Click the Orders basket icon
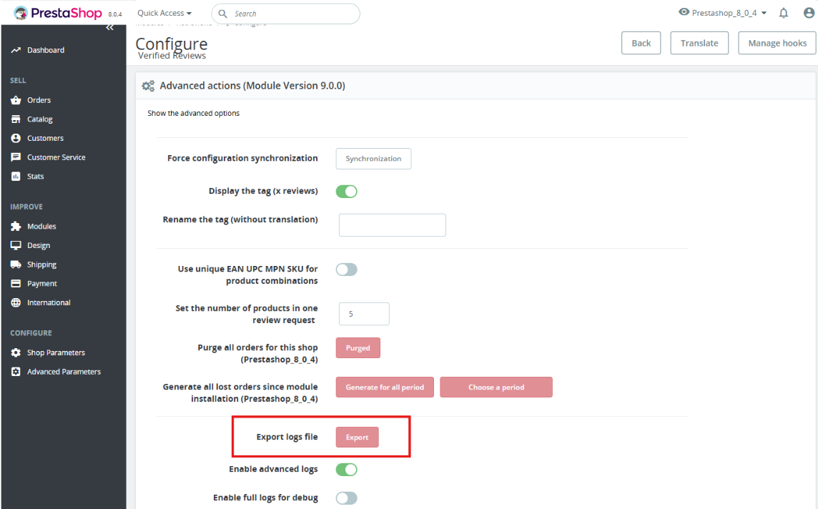 [16, 100]
